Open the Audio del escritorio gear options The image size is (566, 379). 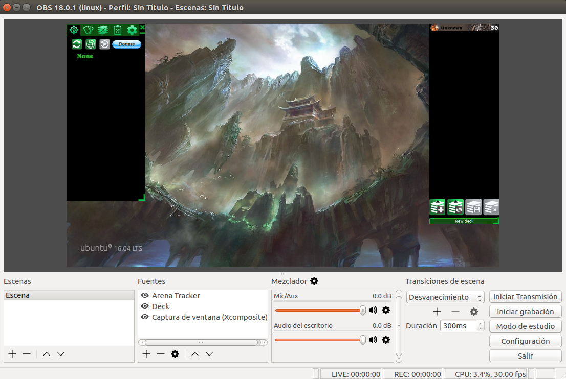pyautogui.click(x=386, y=340)
